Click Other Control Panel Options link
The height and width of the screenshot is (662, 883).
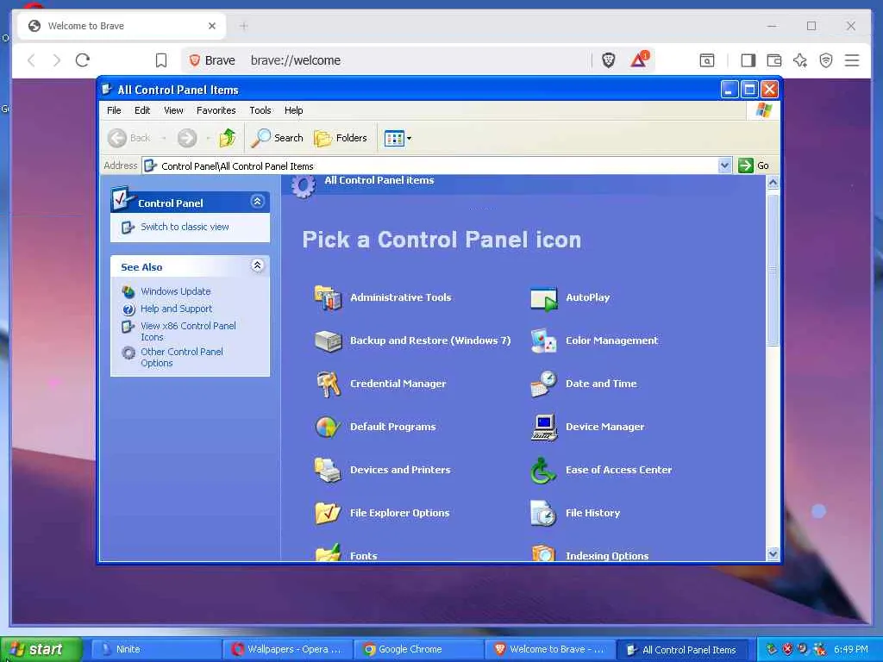pos(182,358)
